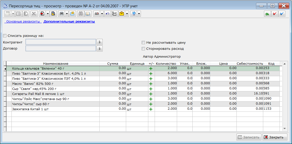Screen dimensions: 292x144
Task: Toggle the Не рассчитывать цену checkbox
Action: (143, 42)
